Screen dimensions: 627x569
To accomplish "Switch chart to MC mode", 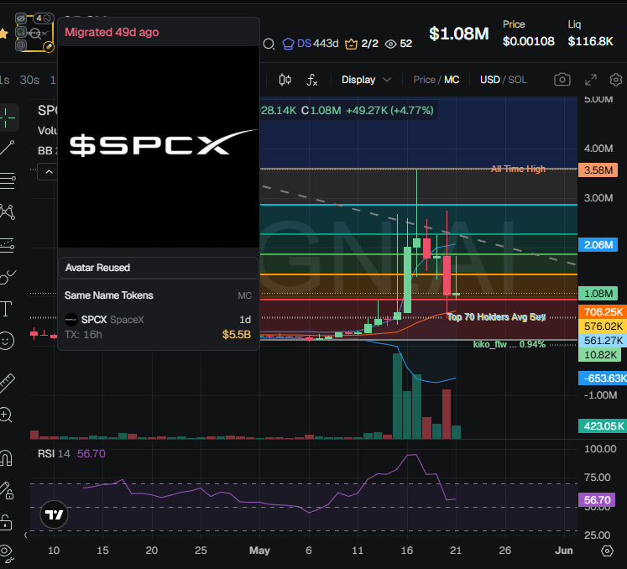I will (452, 80).
